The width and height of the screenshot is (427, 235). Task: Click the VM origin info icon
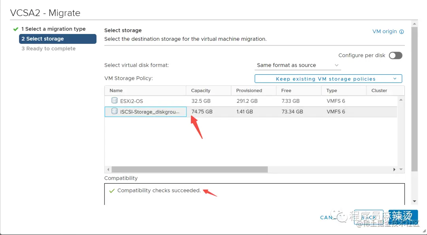401,32
